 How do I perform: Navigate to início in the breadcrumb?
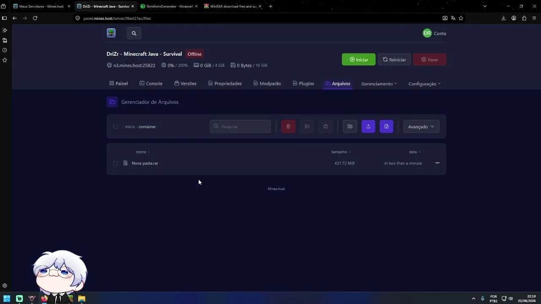click(x=130, y=127)
